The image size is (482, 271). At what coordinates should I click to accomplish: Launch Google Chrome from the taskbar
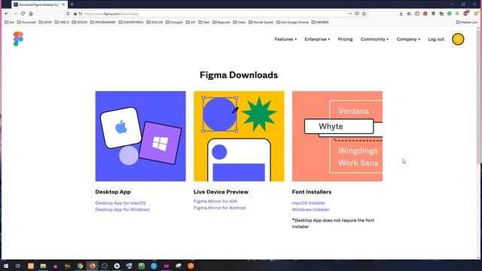pos(80,266)
